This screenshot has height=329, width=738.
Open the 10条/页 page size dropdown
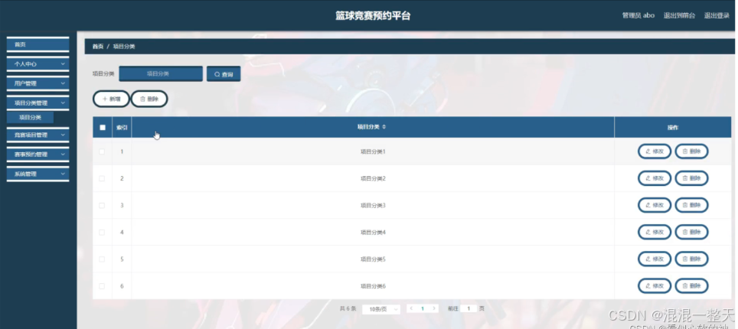pos(381,309)
